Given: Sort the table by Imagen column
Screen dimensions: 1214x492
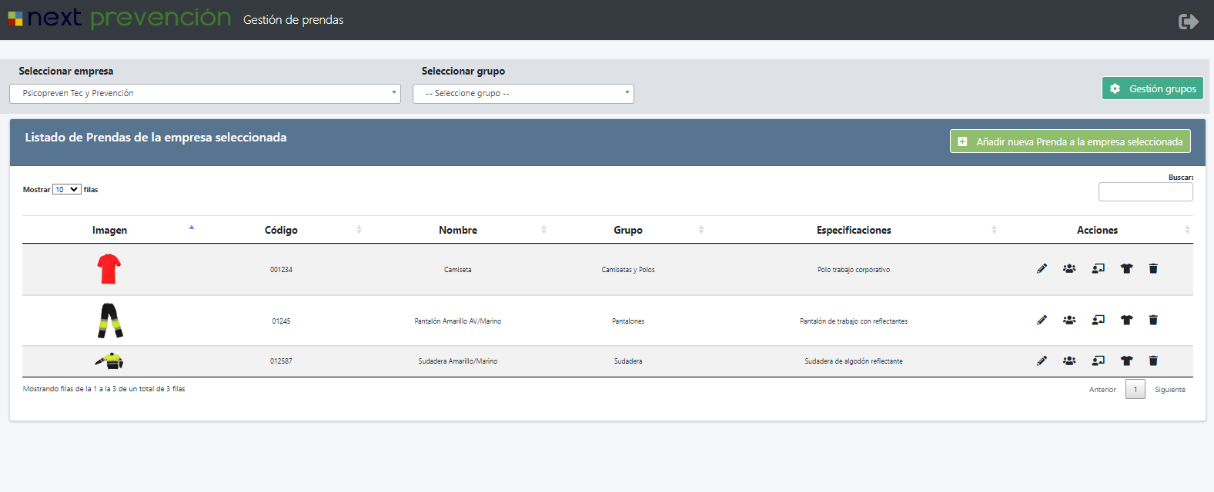Looking at the screenshot, I should [109, 230].
